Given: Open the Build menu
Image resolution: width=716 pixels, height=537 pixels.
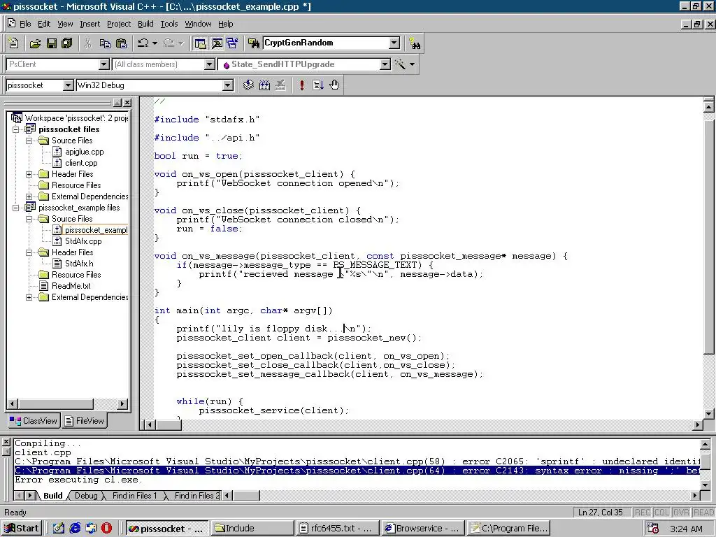Looking at the screenshot, I should (145, 24).
